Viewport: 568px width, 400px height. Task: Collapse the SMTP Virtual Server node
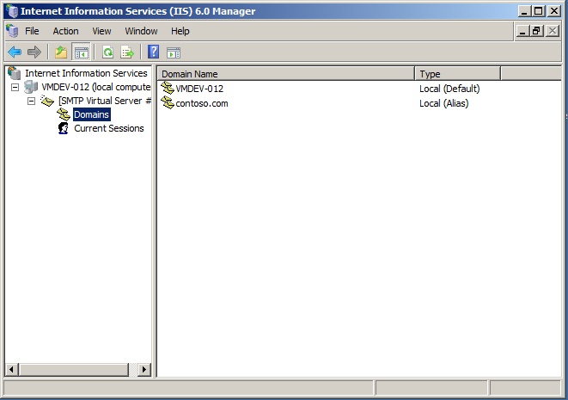tap(32, 101)
